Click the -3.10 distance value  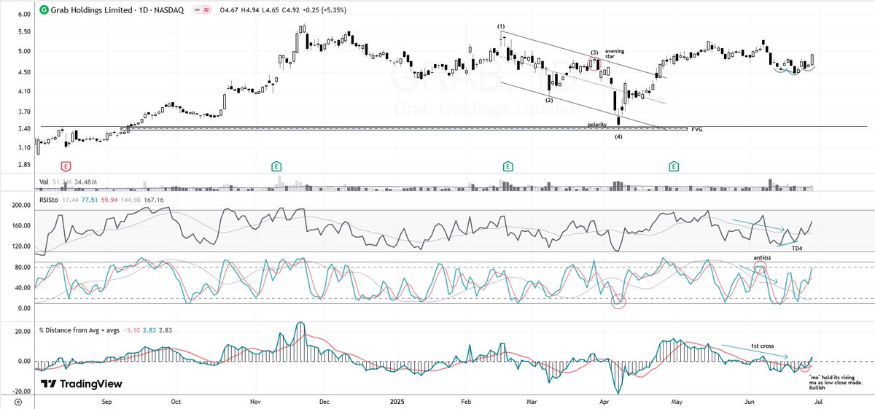tap(131, 331)
